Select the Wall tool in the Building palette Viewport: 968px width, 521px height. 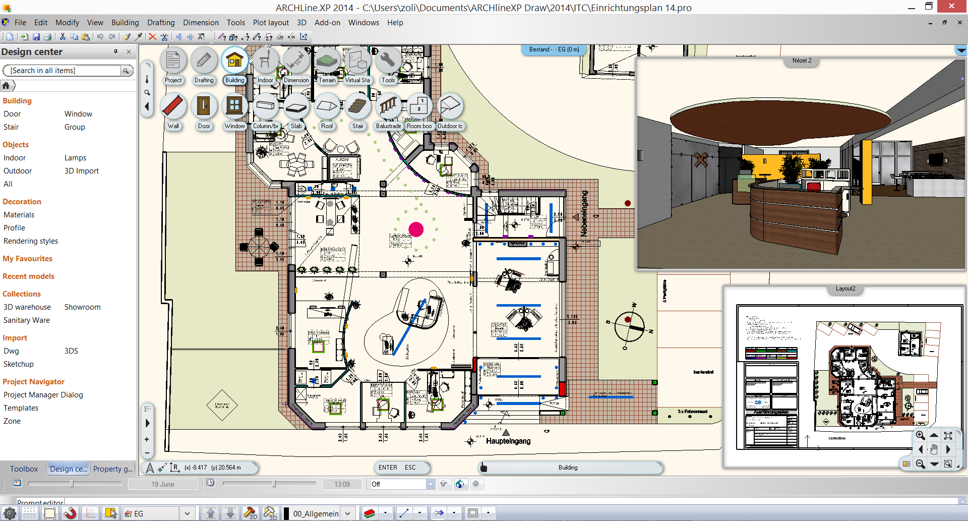tap(173, 106)
